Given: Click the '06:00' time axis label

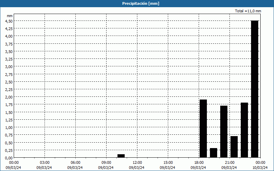Looking at the screenshot, I should (75, 163).
